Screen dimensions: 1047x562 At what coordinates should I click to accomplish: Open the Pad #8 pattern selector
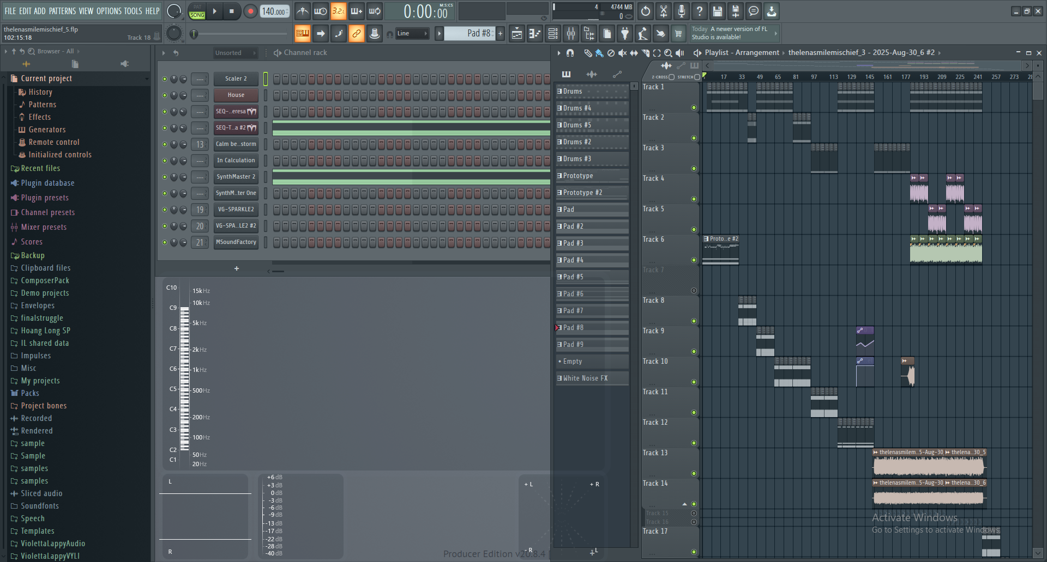(470, 33)
